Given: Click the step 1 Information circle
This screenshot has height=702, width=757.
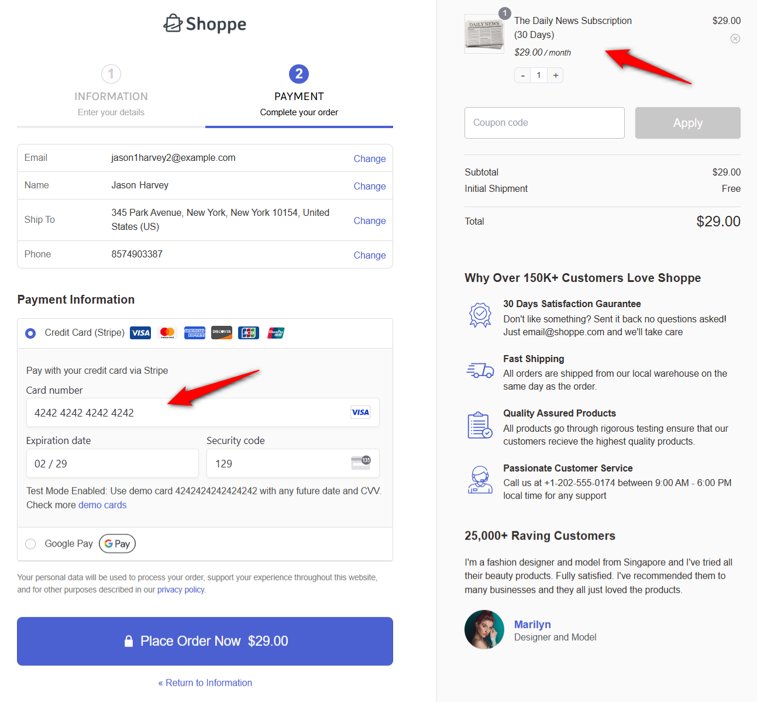Looking at the screenshot, I should [x=111, y=74].
